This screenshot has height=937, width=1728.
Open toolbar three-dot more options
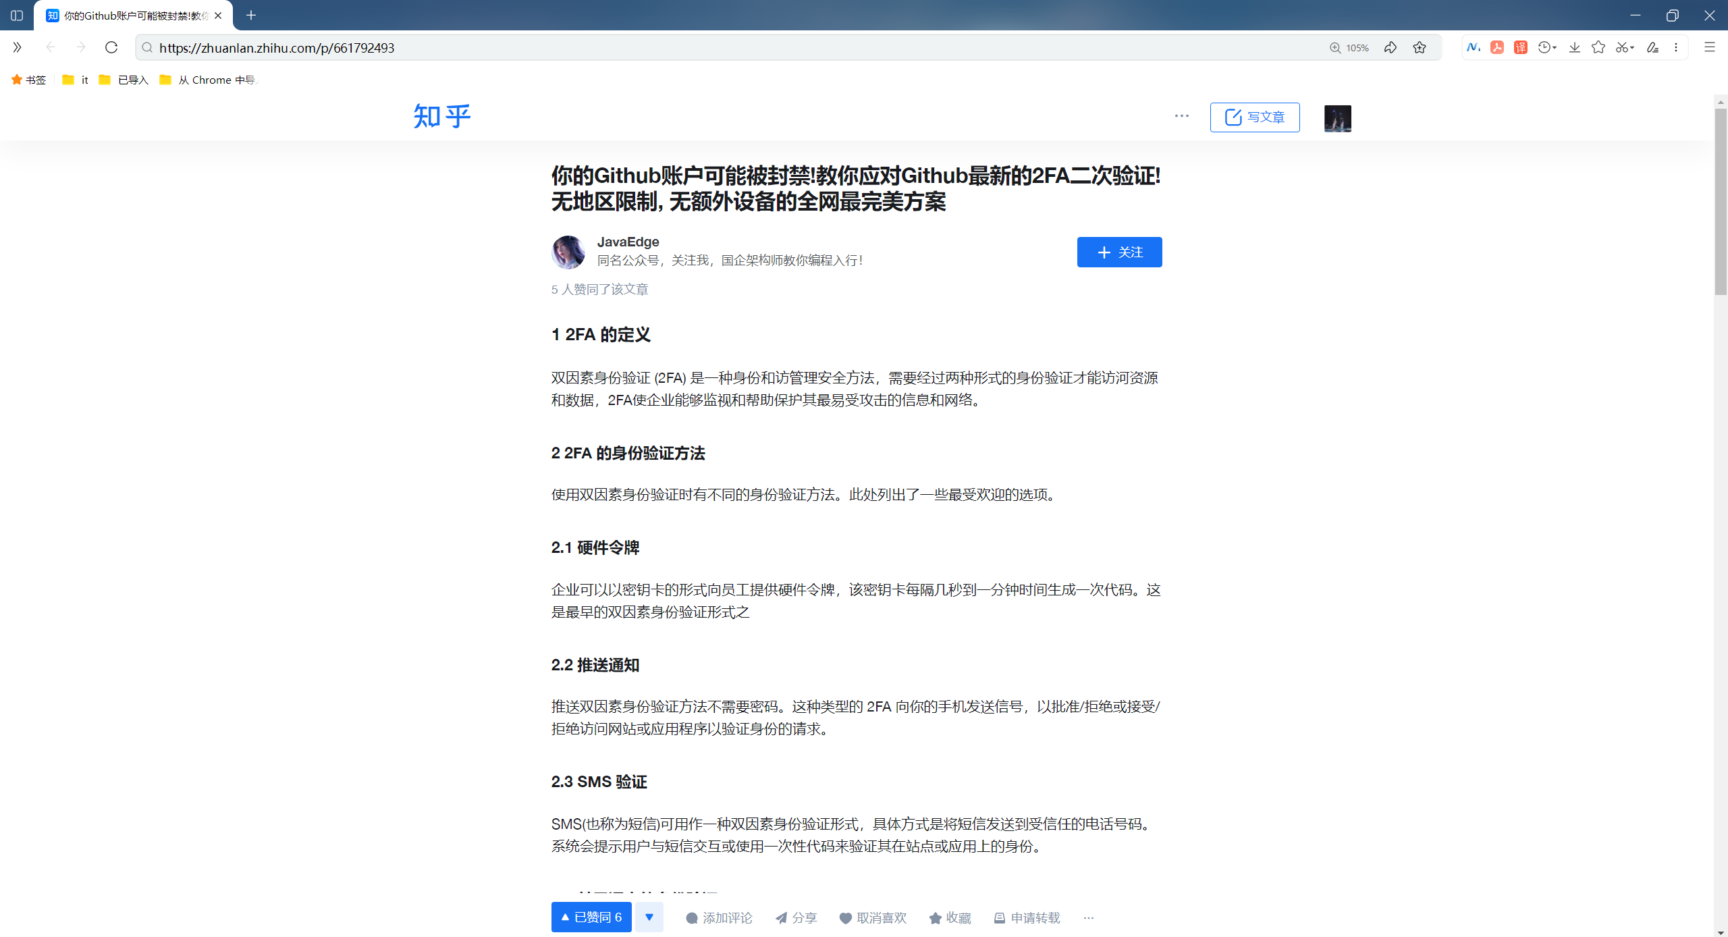[x=1676, y=47]
